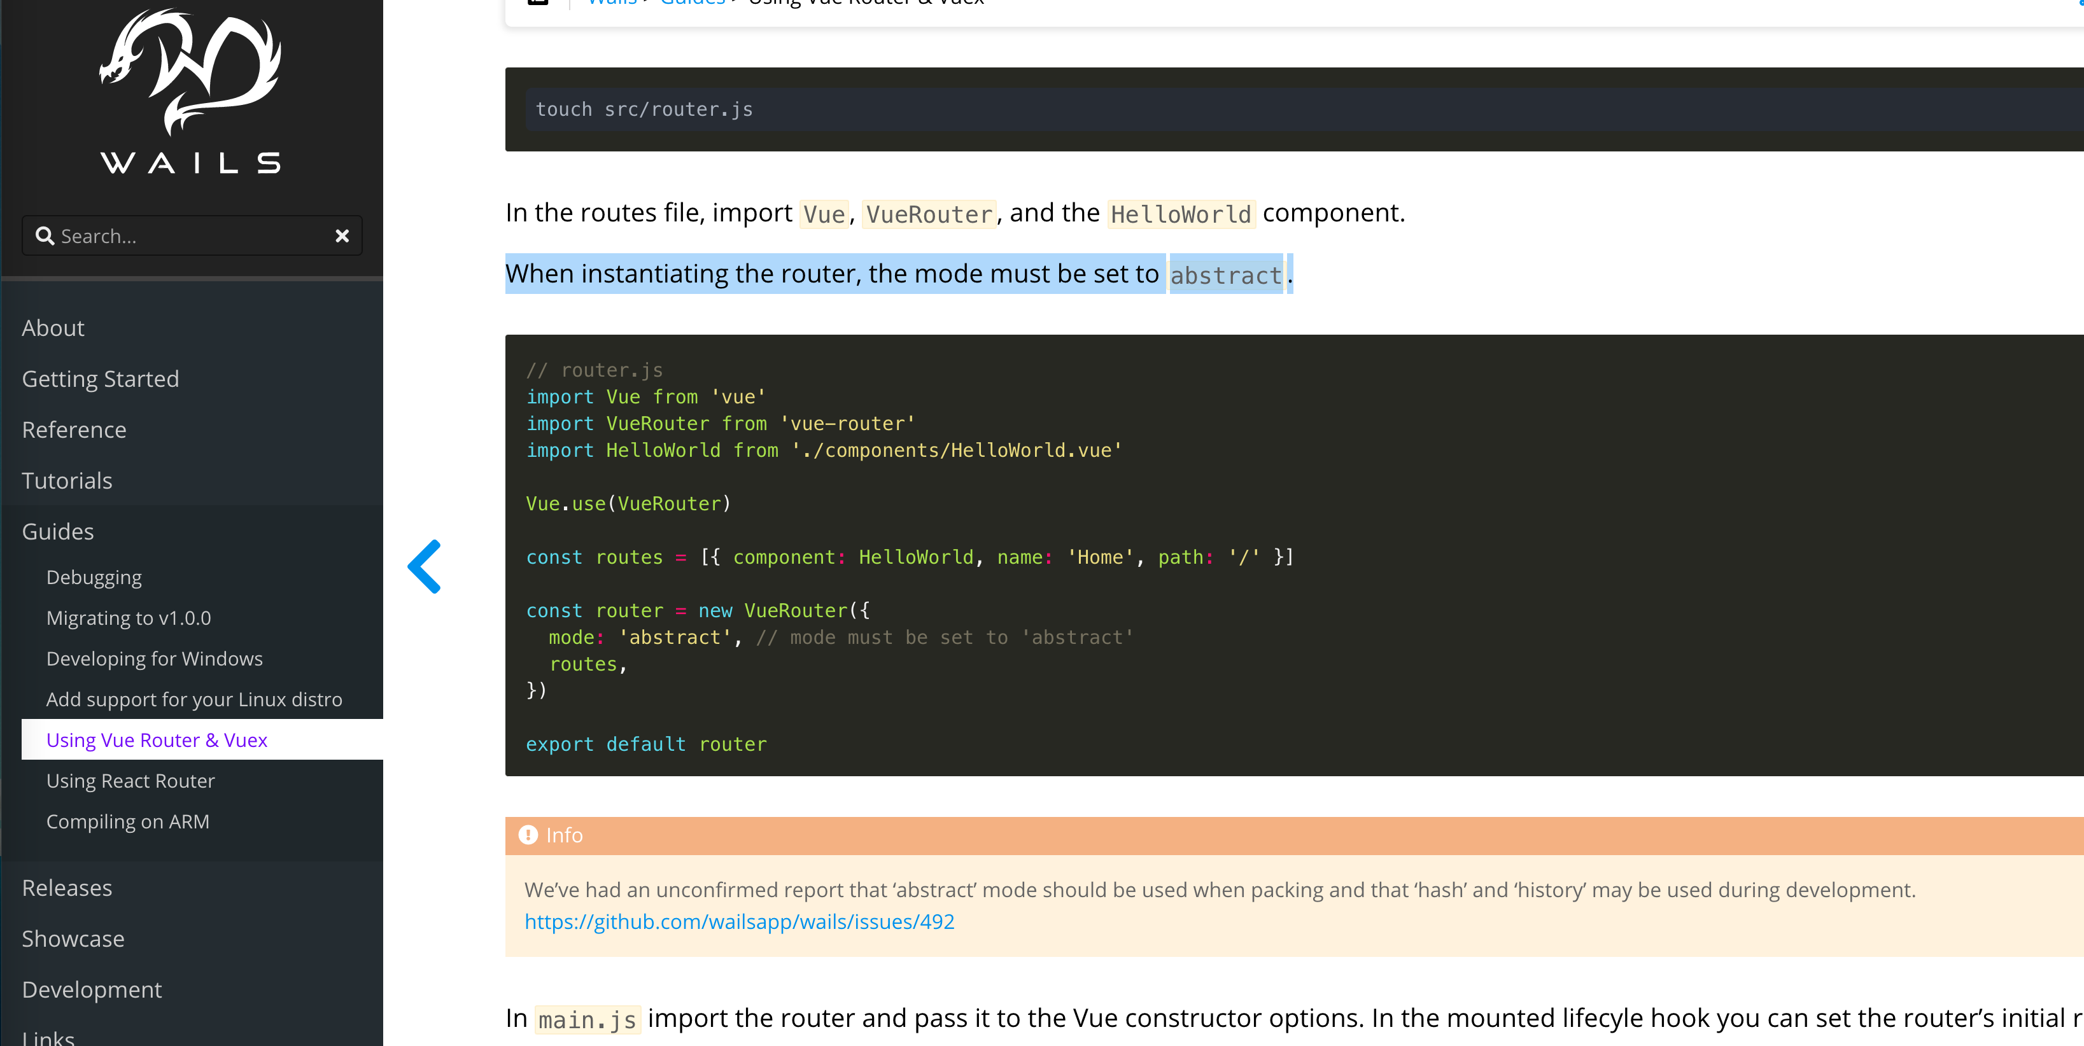
Task: Open the About page
Action: point(53,328)
